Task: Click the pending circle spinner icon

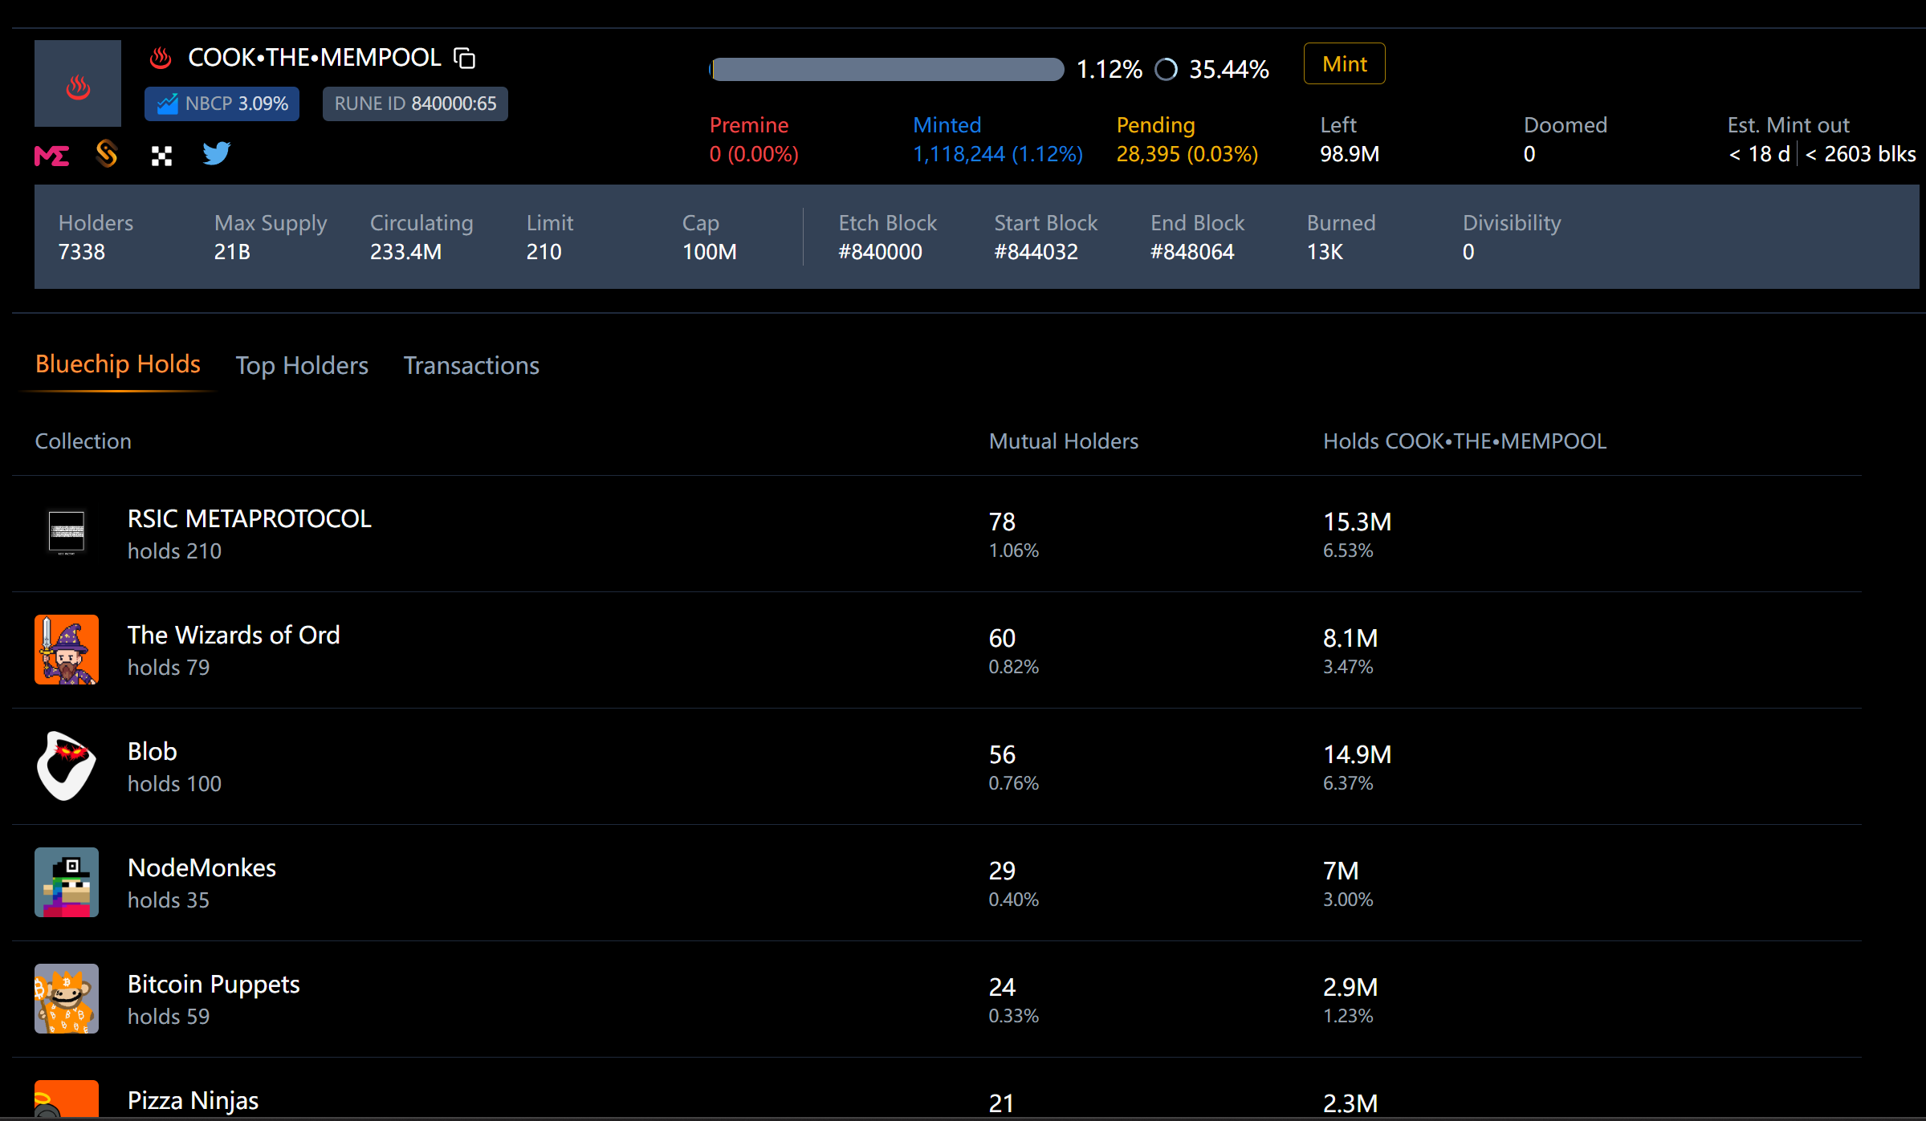Action: click(1166, 70)
